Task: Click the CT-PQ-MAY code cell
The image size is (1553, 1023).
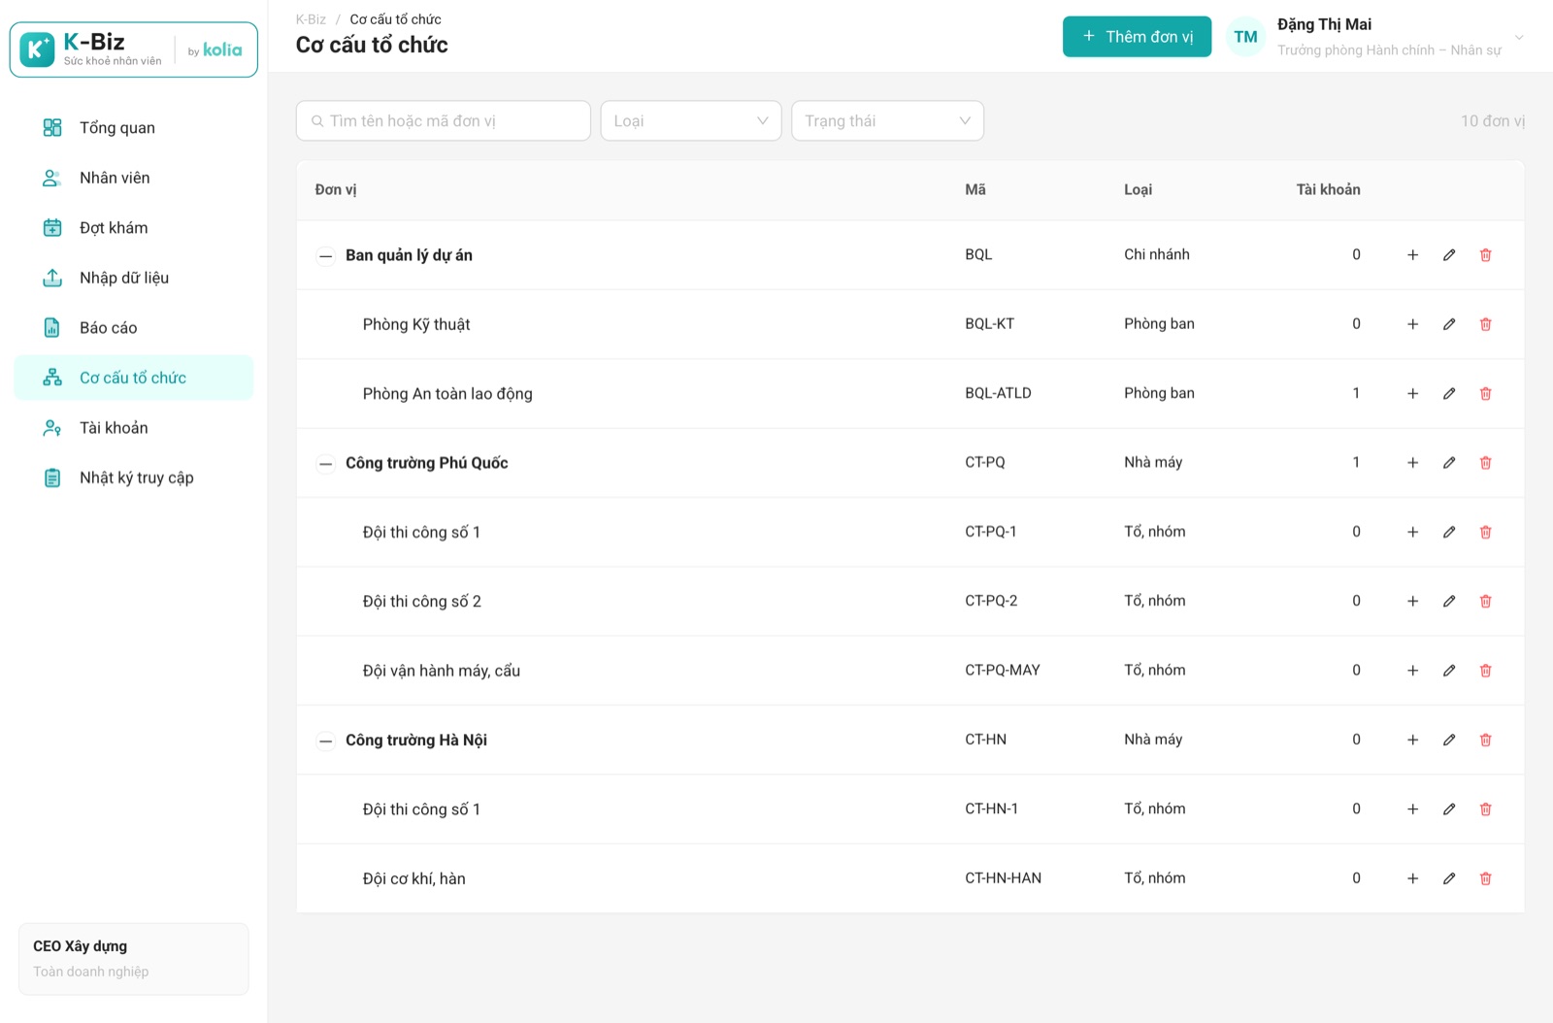Action: pos(1003,671)
